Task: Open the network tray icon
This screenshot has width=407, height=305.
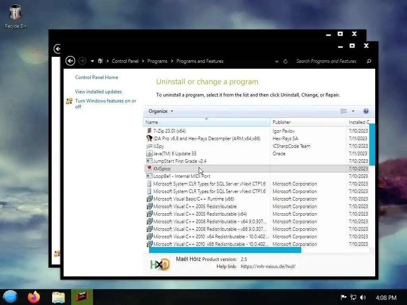Action: 353,297
